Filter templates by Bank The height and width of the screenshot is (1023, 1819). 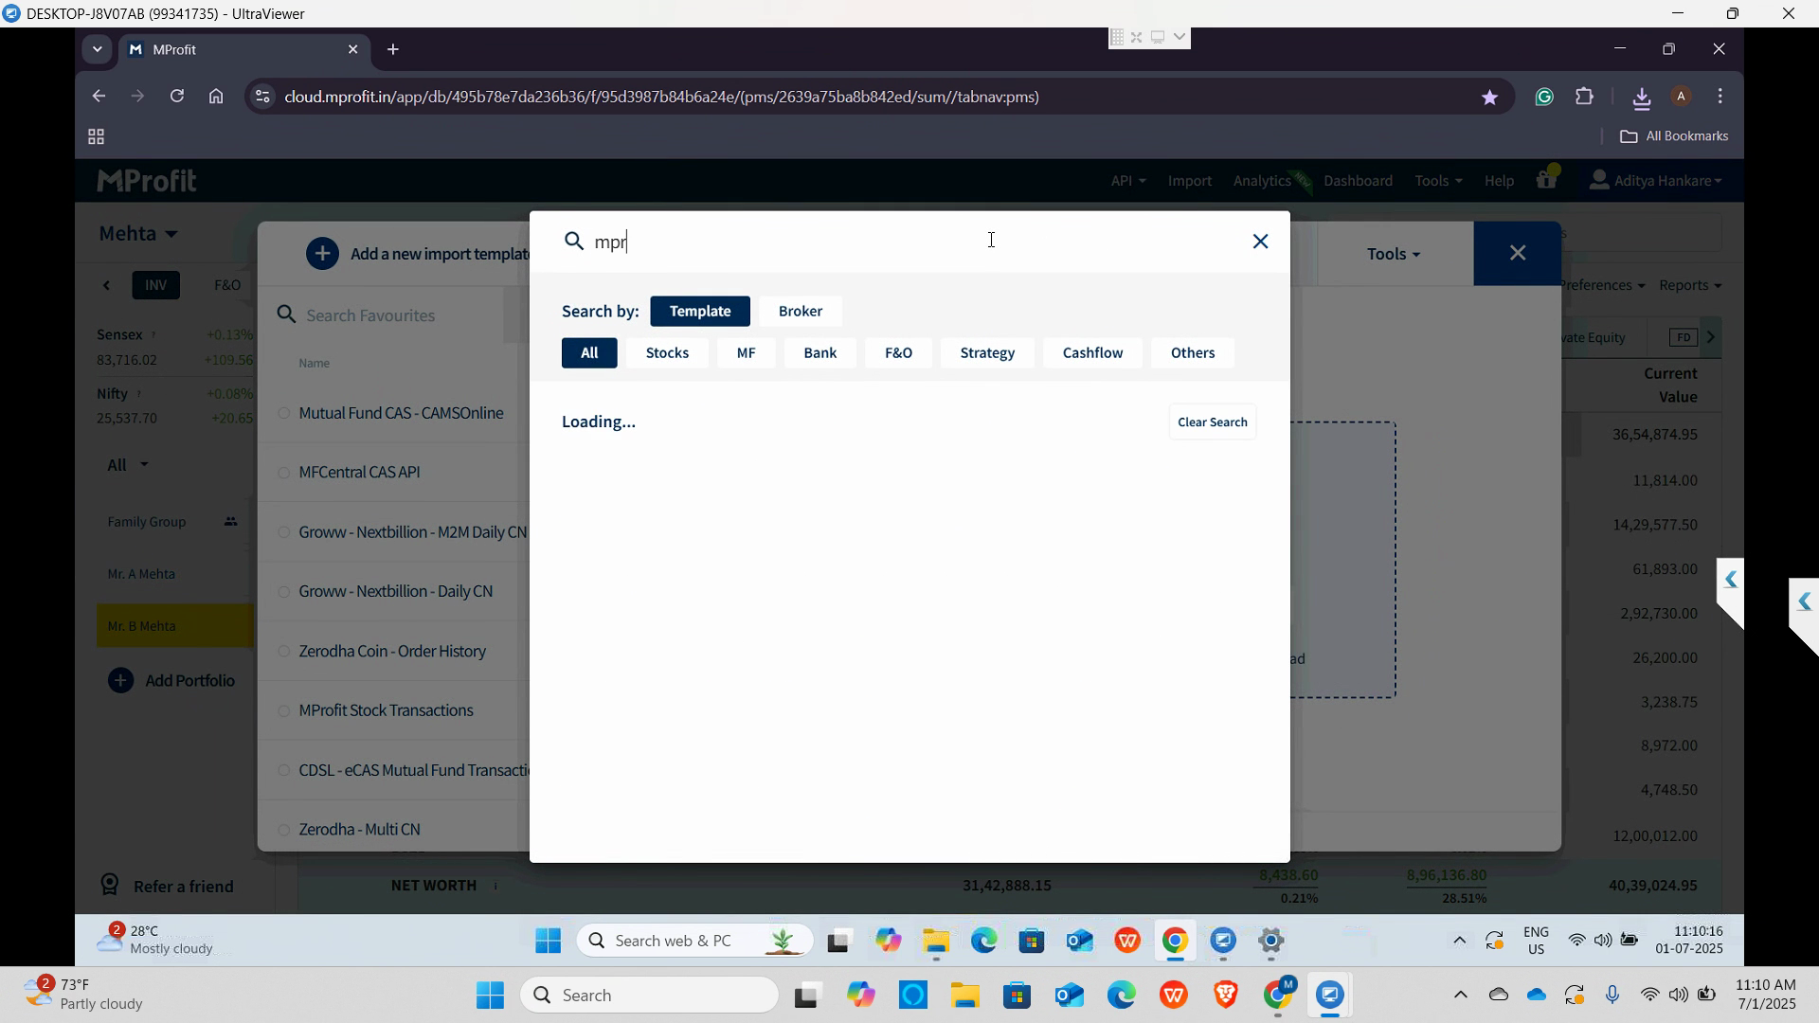click(820, 352)
